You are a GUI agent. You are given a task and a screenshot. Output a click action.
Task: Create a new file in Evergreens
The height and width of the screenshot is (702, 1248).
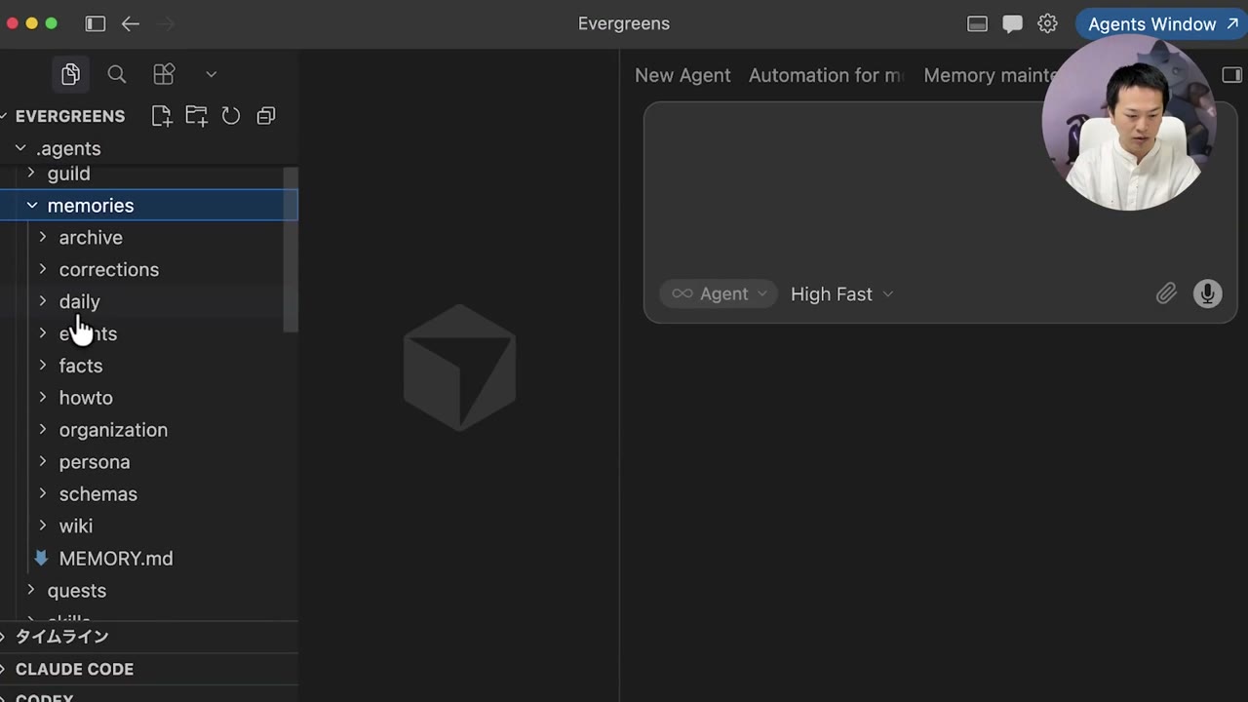point(162,116)
